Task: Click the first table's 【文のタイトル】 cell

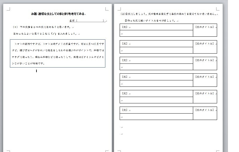Action: pyautogui.click(x=205, y=30)
